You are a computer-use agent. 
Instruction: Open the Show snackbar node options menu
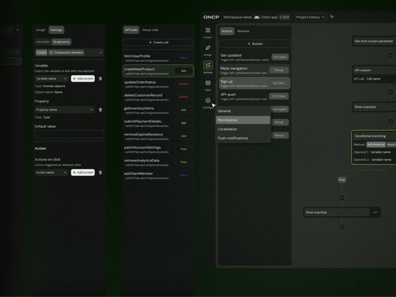(x=375, y=212)
